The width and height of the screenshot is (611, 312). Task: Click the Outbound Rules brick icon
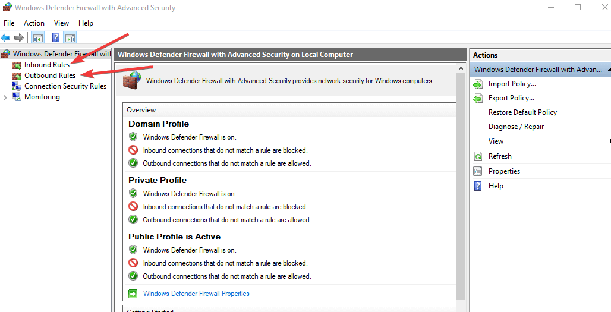click(17, 75)
